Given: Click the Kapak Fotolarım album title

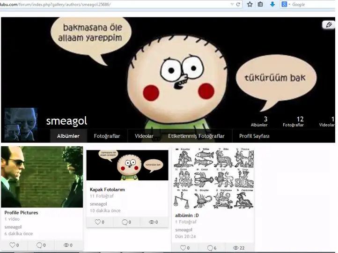Looking at the screenshot, I should (107, 190).
